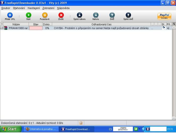
Task: Click the scrollbar up arrow
Action: pyautogui.click(x=174, y=28)
